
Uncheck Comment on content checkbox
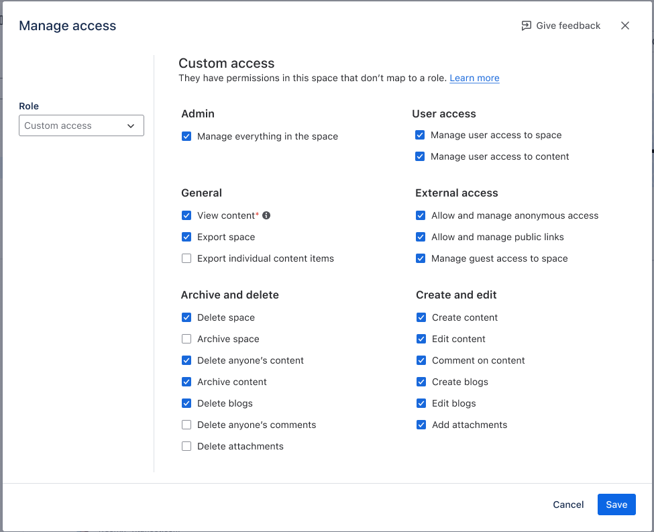point(421,360)
